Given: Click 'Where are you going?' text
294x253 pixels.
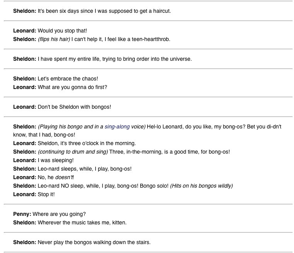Looking at the screenshot, I should tap(56, 214).
